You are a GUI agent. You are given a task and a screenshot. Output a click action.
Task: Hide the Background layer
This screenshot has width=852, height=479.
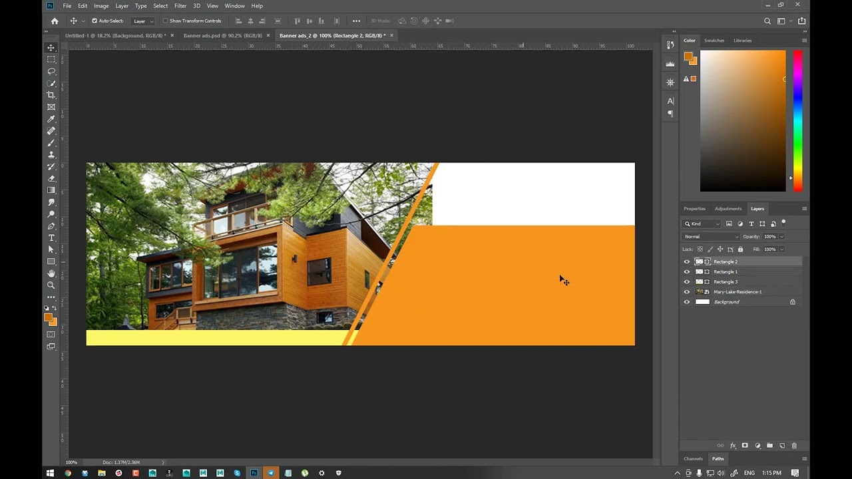[x=687, y=302]
